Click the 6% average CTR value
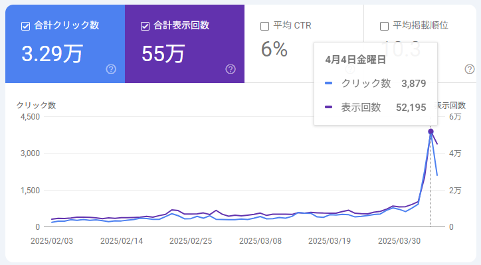Image resolution: width=481 pixels, height=265 pixels. [x=274, y=49]
